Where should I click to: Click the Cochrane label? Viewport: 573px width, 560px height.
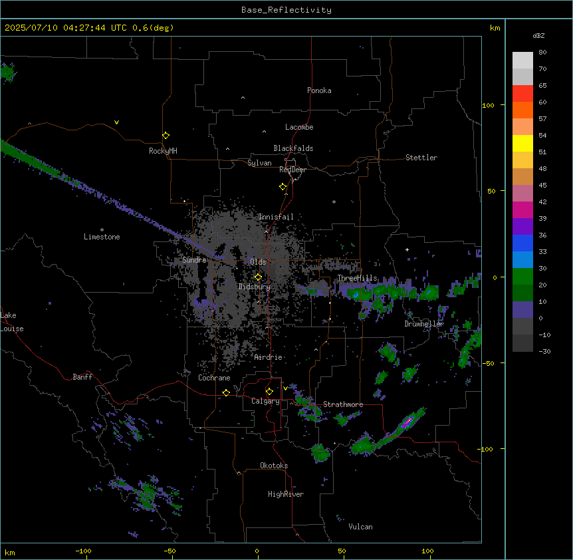214,378
